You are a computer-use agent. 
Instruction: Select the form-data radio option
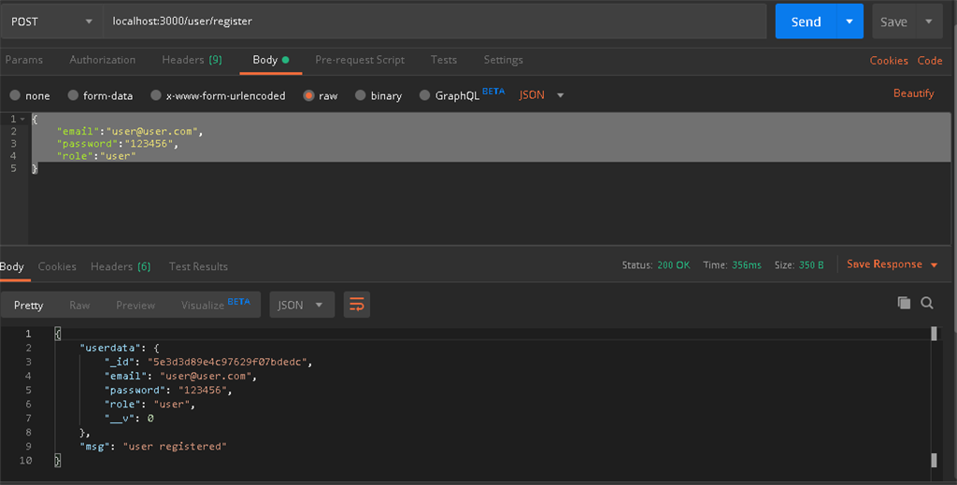72,95
